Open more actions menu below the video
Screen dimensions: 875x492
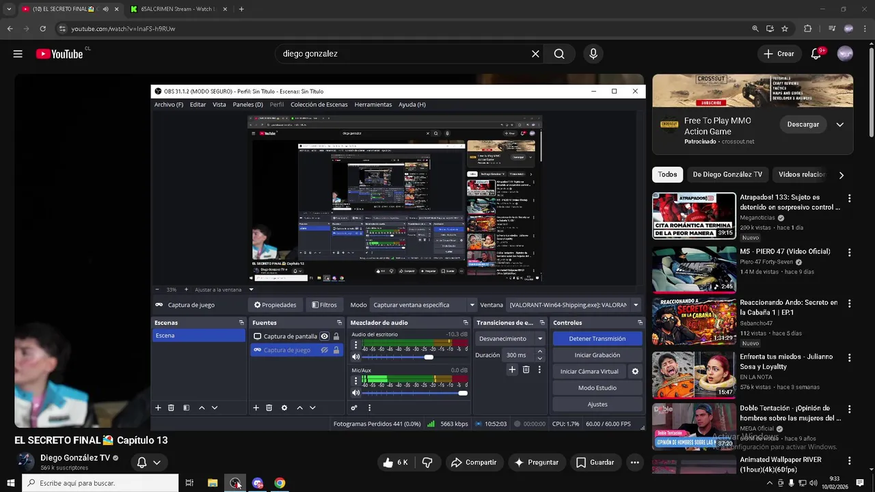[634, 463]
